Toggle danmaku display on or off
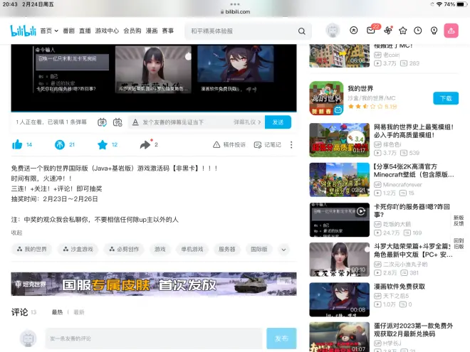This screenshot has height=352, width=470. pyautogui.click(x=102, y=122)
